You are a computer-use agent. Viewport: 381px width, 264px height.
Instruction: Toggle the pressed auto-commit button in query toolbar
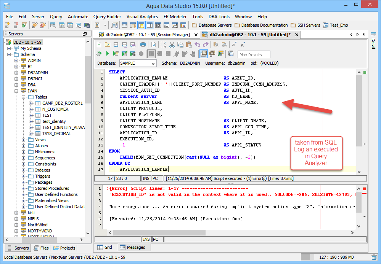coord(151,54)
